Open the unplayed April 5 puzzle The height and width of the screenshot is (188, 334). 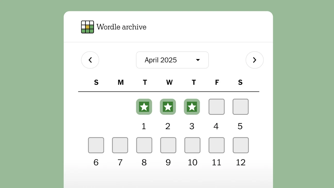pos(241,107)
